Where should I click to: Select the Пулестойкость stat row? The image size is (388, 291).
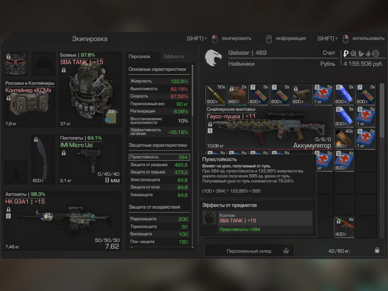159,157
